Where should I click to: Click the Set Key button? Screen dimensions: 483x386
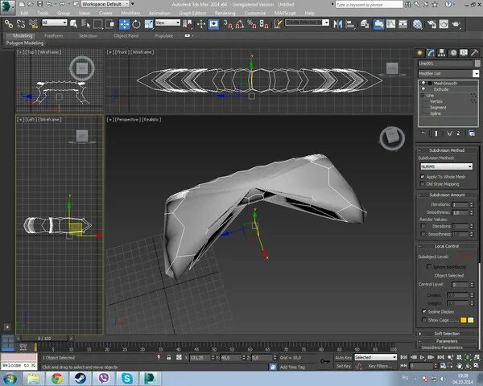343,366
